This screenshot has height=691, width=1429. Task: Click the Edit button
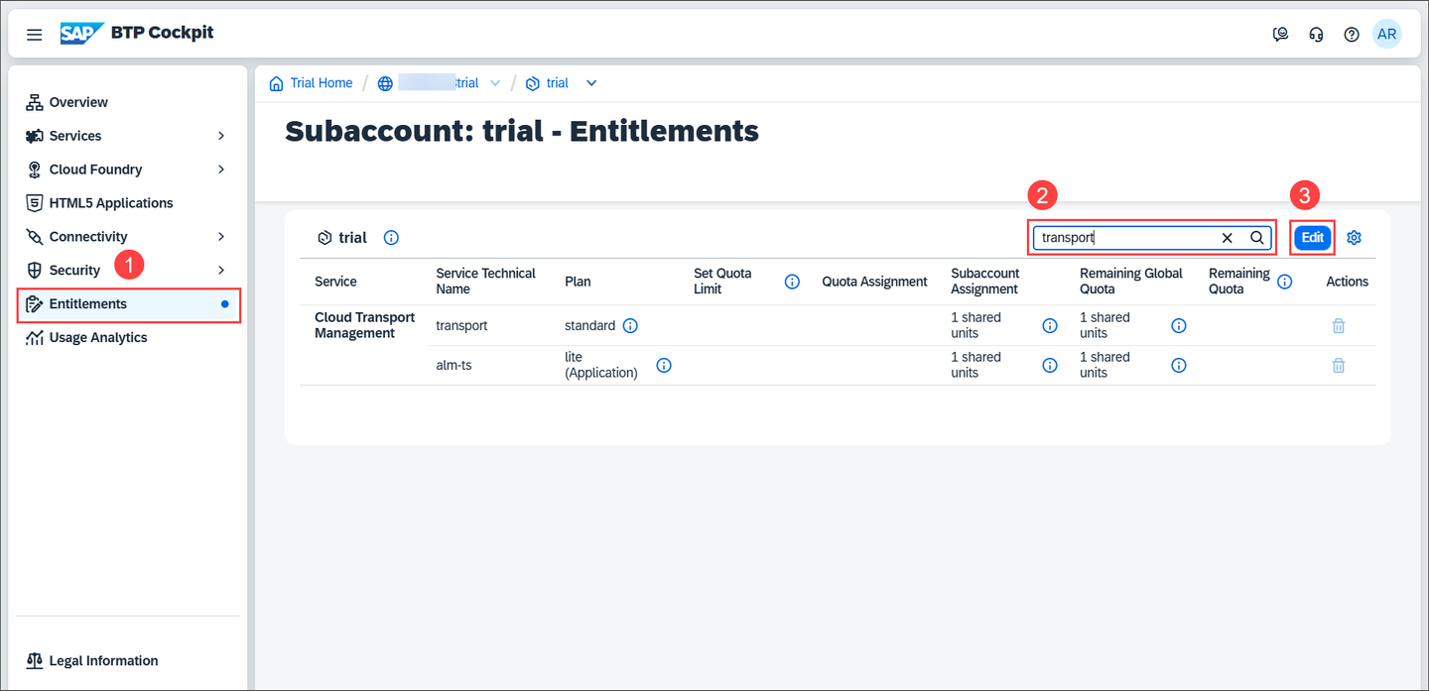pos(1313,238)
